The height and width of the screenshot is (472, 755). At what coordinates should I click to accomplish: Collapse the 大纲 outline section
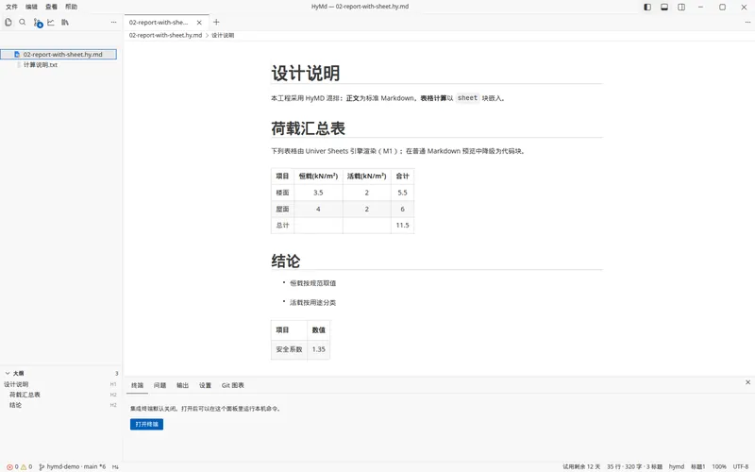[8, 373]
